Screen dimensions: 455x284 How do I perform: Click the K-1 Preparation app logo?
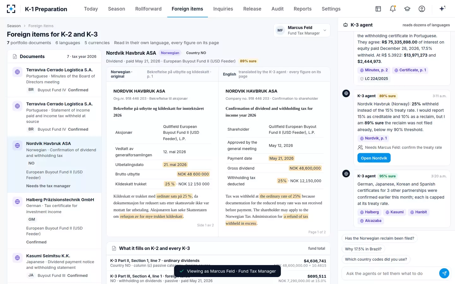(11, 9)
